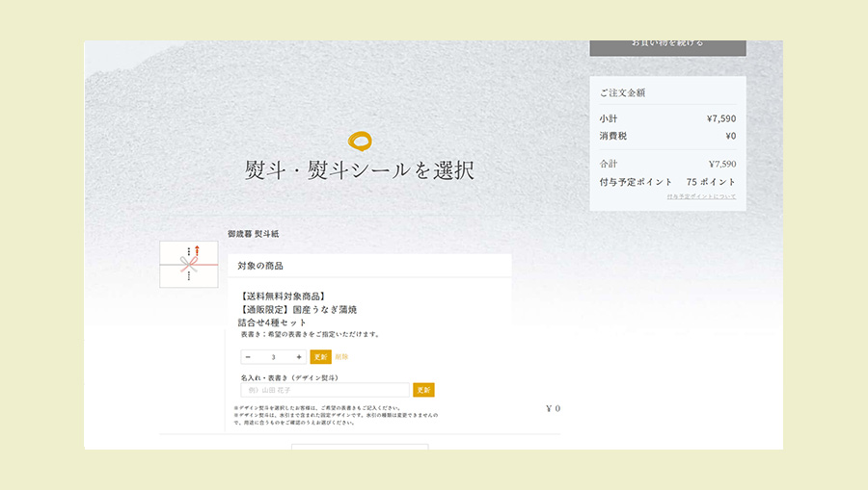Open the 付与予定ポイントについて link
This screenshot has width=868, height=490.
(700, 196)
